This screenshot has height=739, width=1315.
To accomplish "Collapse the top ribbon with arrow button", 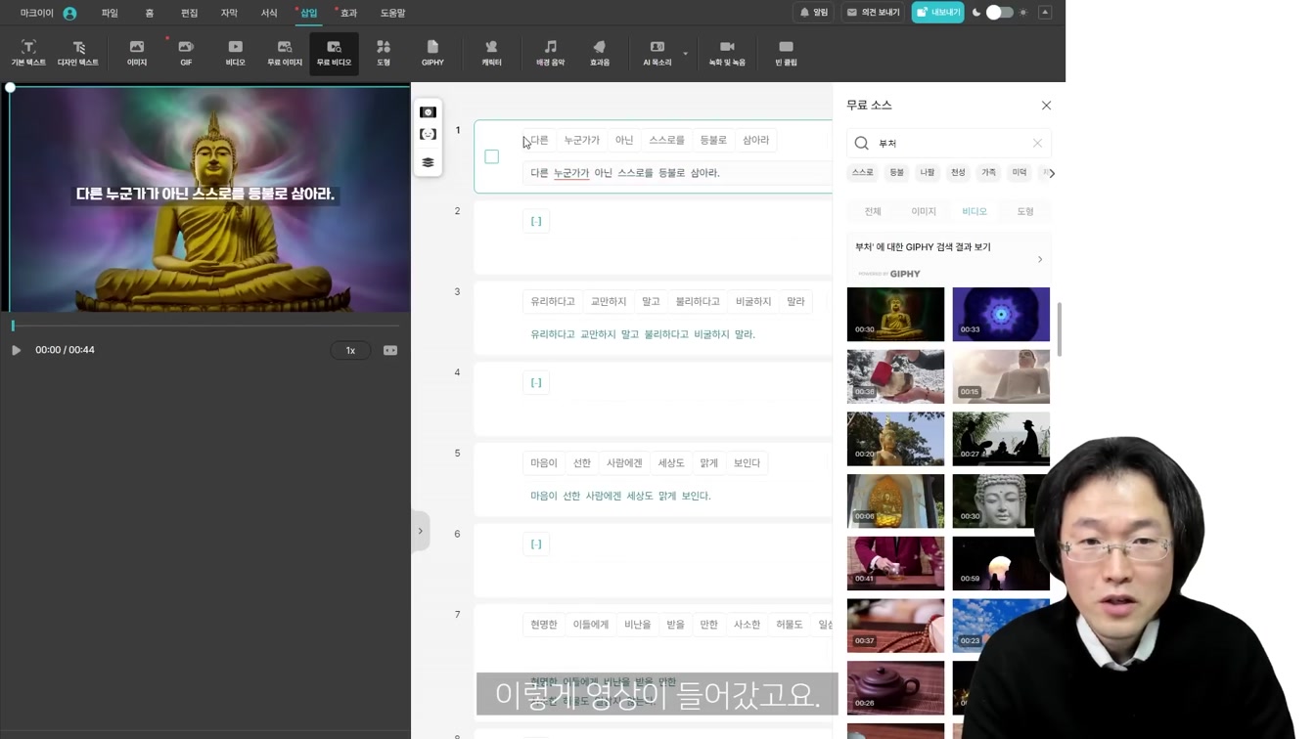I will 1045,13.
